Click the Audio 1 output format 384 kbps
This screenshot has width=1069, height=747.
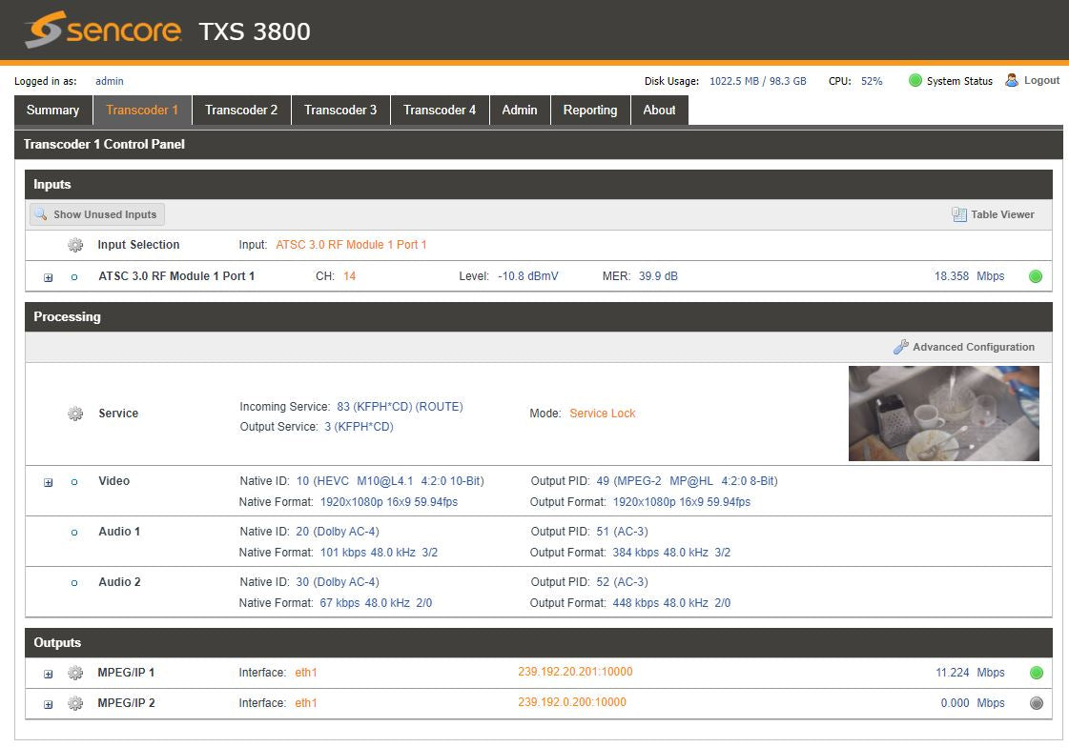(x=670, y=553)
